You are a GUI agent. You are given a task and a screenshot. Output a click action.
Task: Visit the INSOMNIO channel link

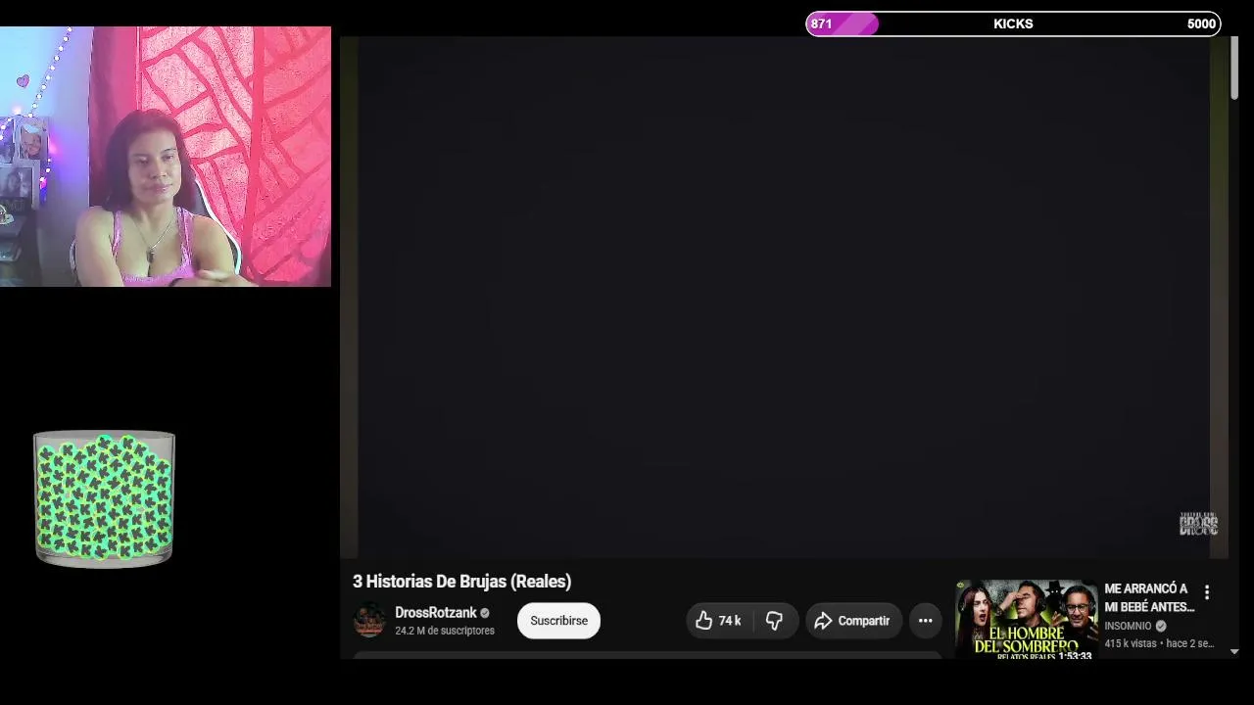[x=1128, y=626]
